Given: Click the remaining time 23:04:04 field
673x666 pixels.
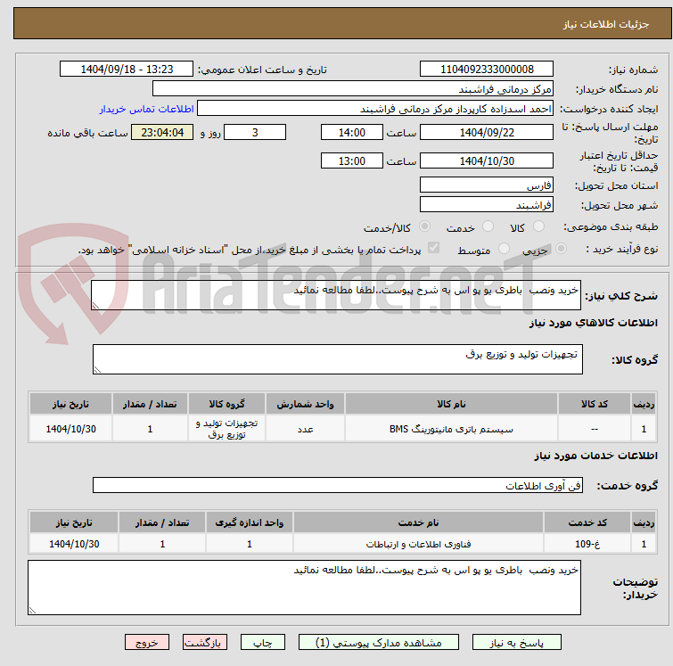Looking at the screenshot, I should 162,132.
